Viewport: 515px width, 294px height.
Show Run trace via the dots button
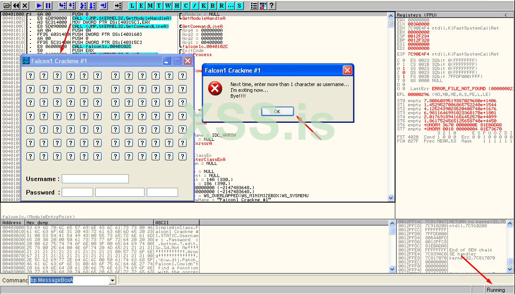click(230, 5)
